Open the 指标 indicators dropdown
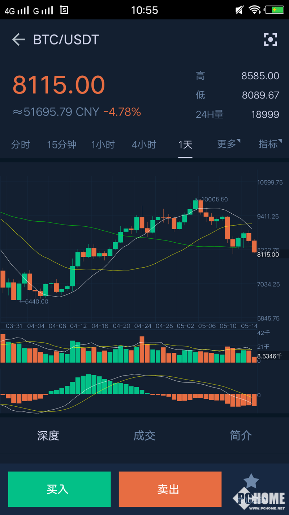The height and width of the screenshot is (515, 289). coord(270,144)
